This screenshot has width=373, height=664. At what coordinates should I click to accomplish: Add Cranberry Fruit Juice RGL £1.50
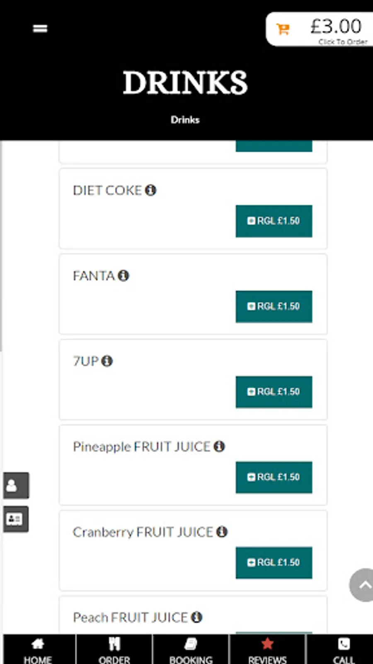pos(274,563)
